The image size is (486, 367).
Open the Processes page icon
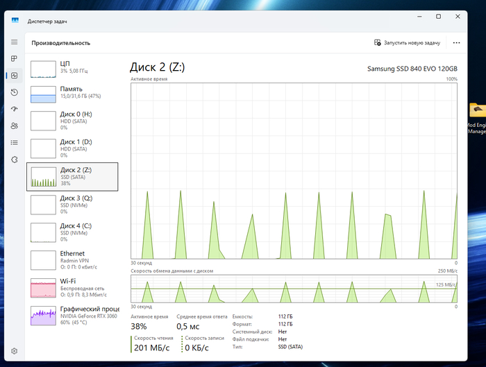coord(15,59)
